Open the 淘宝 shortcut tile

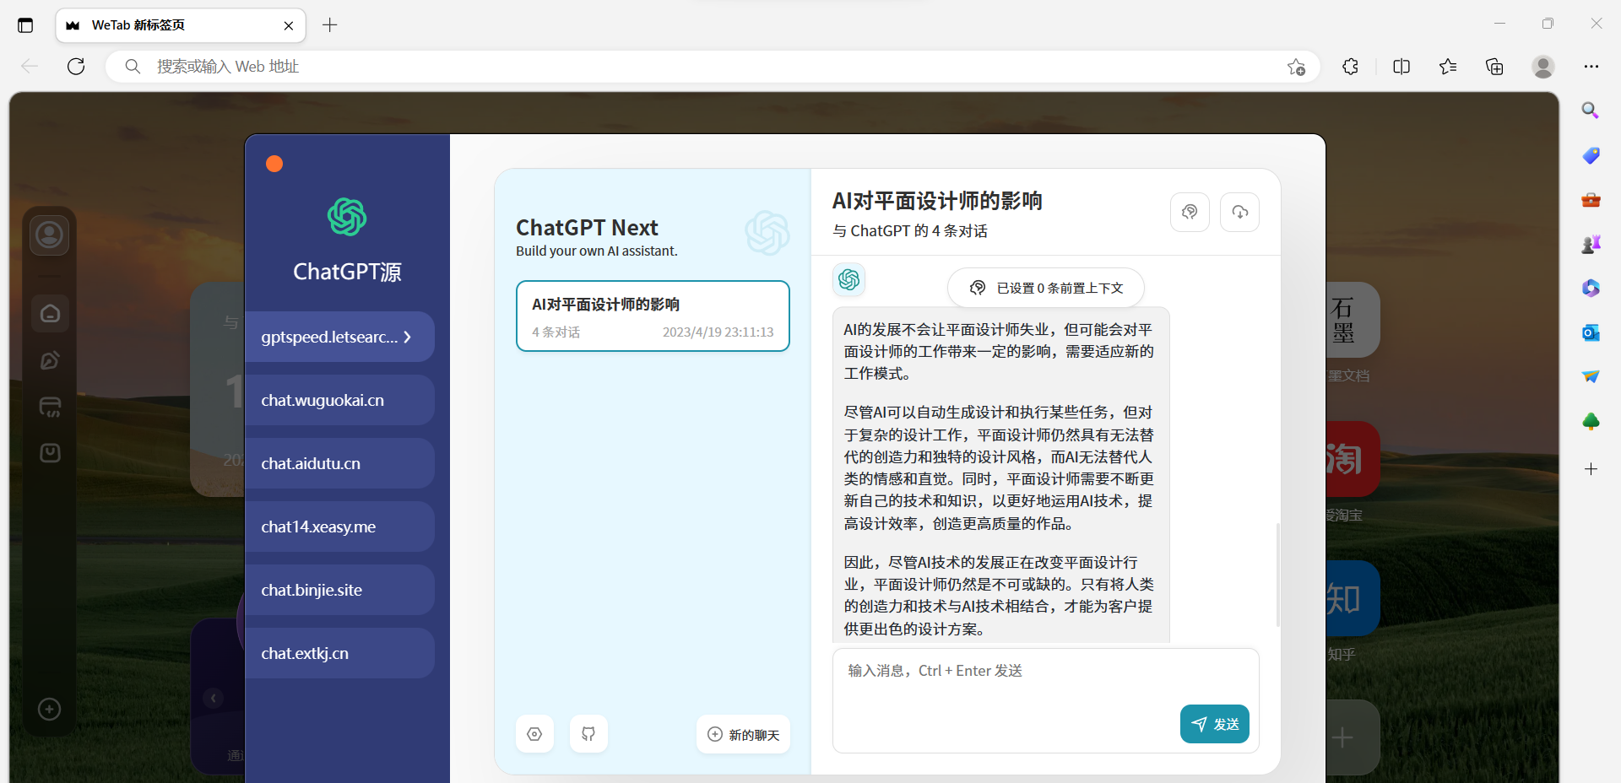pyautogui.click(x=1352, y=459)
